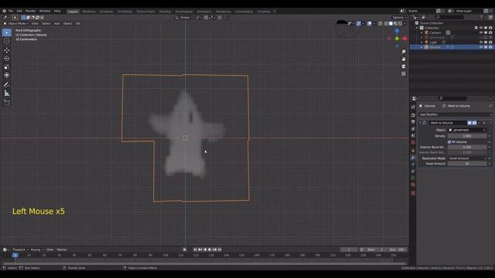
Task: Click the Blender logo menu icon
Action: (x=4, y=11)
